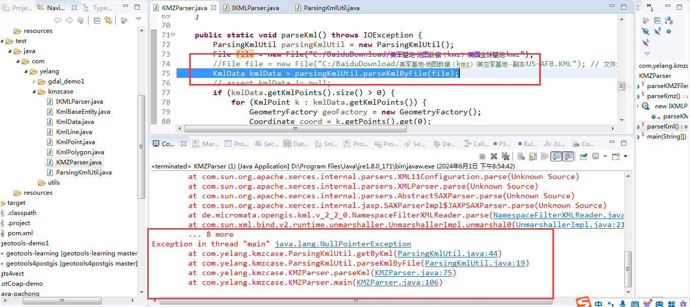The height and width of the screenshot is (307, 690).
Task: Hide fields in the Outline view
Action: 645,31
